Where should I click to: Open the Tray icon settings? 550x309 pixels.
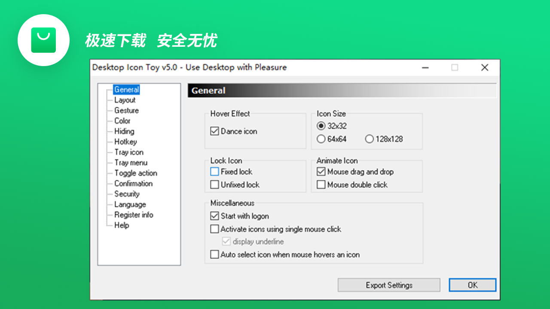[129, 152]
